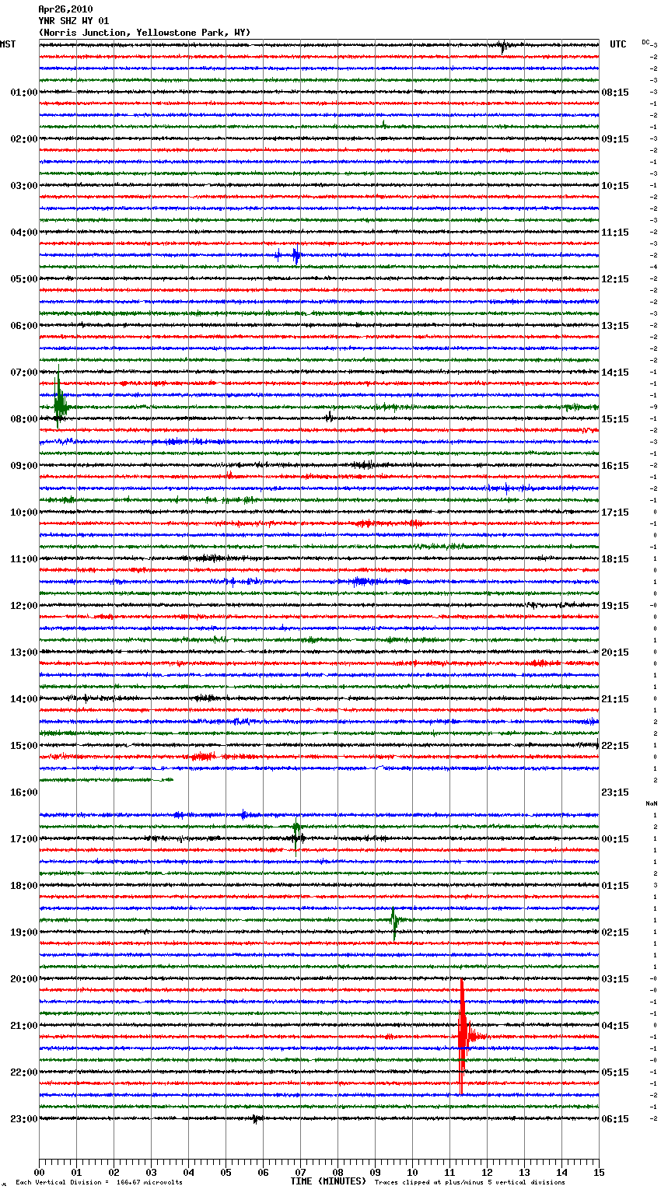The height and width of the screenshot is (1193, 661).
Task: Click the 00:15 UTC time label
Action: click(x=615, y=839)
